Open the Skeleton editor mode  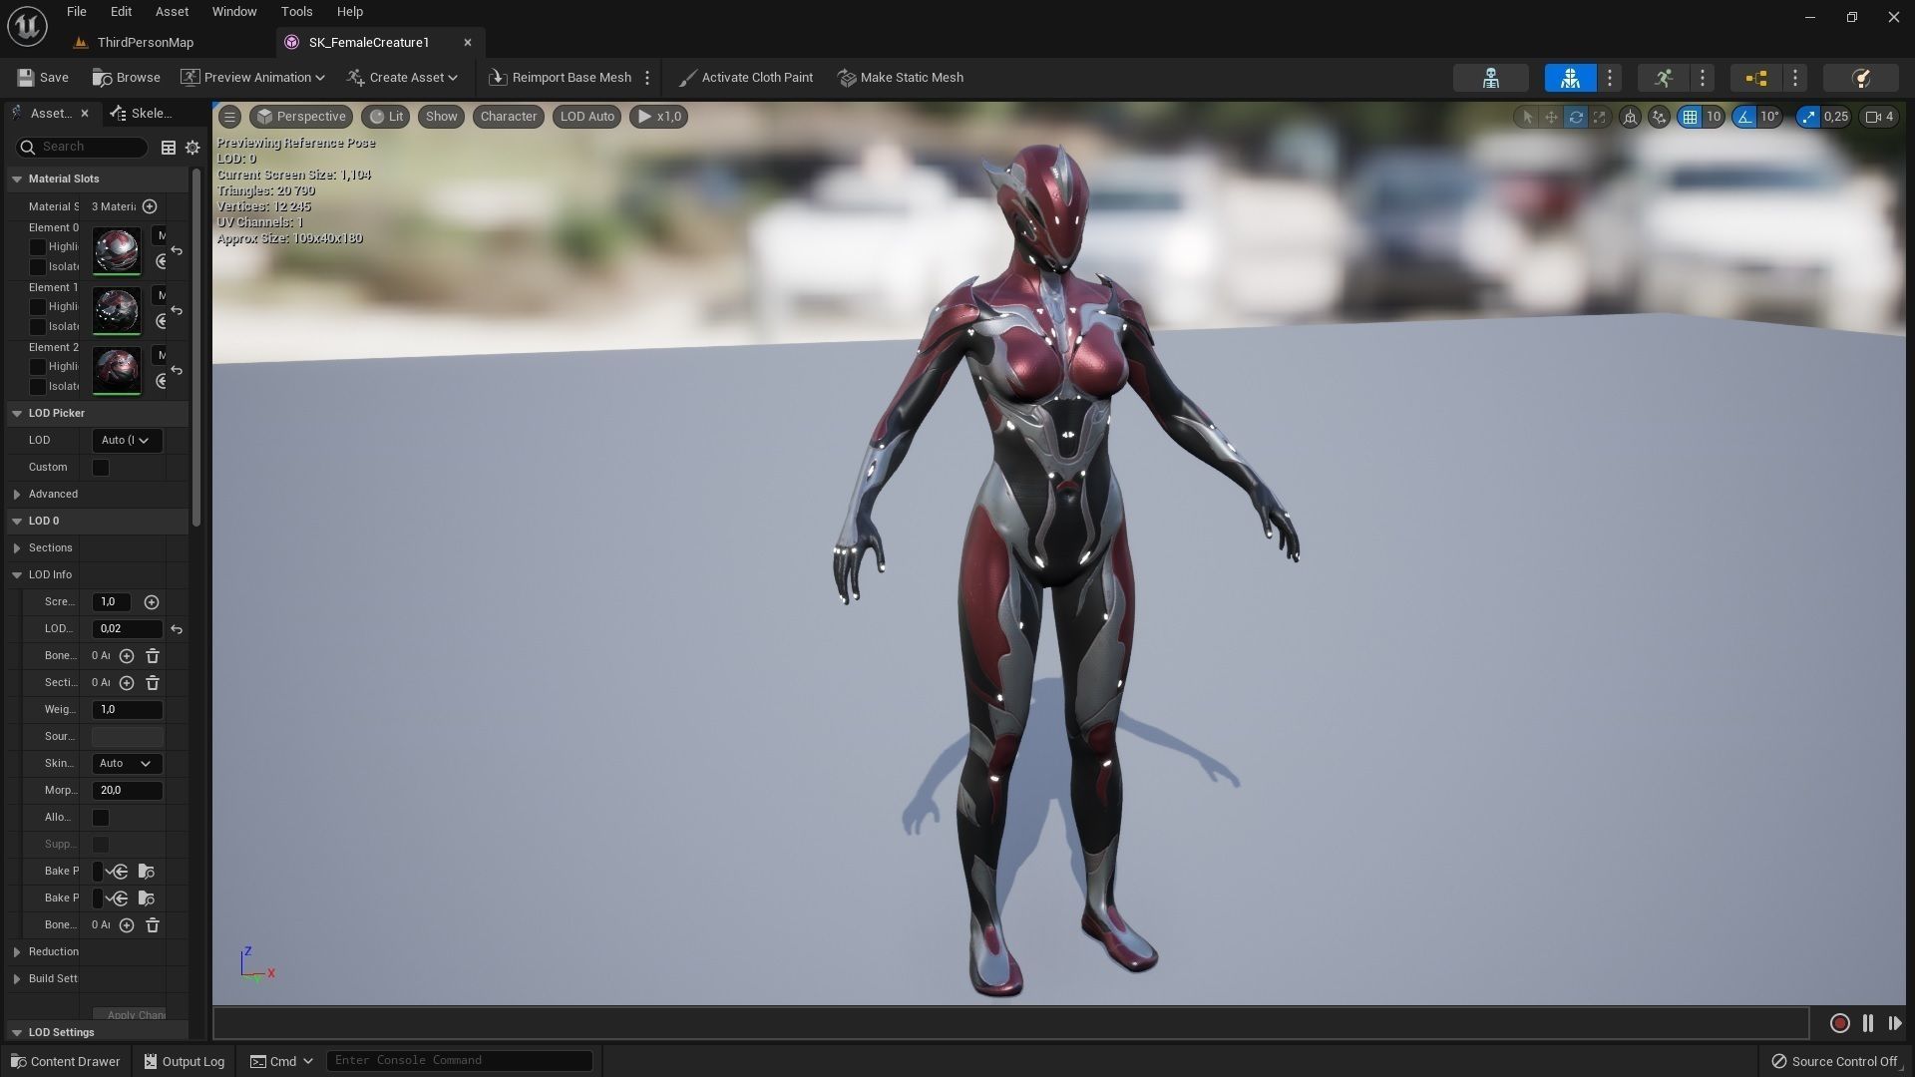(1490, 78)
